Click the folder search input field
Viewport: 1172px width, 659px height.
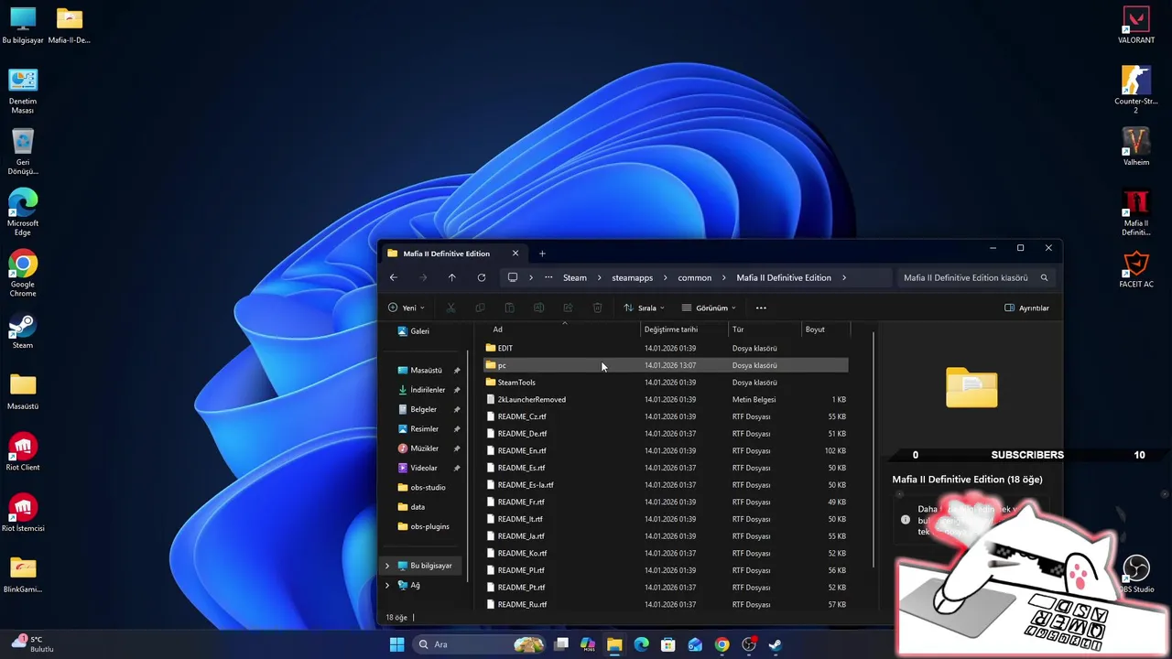pos(976,277)
